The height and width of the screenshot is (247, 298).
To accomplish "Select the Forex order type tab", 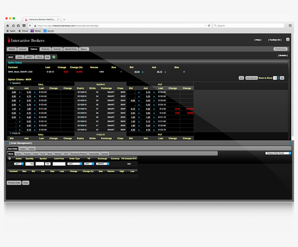I will click(x=36, y=154).
